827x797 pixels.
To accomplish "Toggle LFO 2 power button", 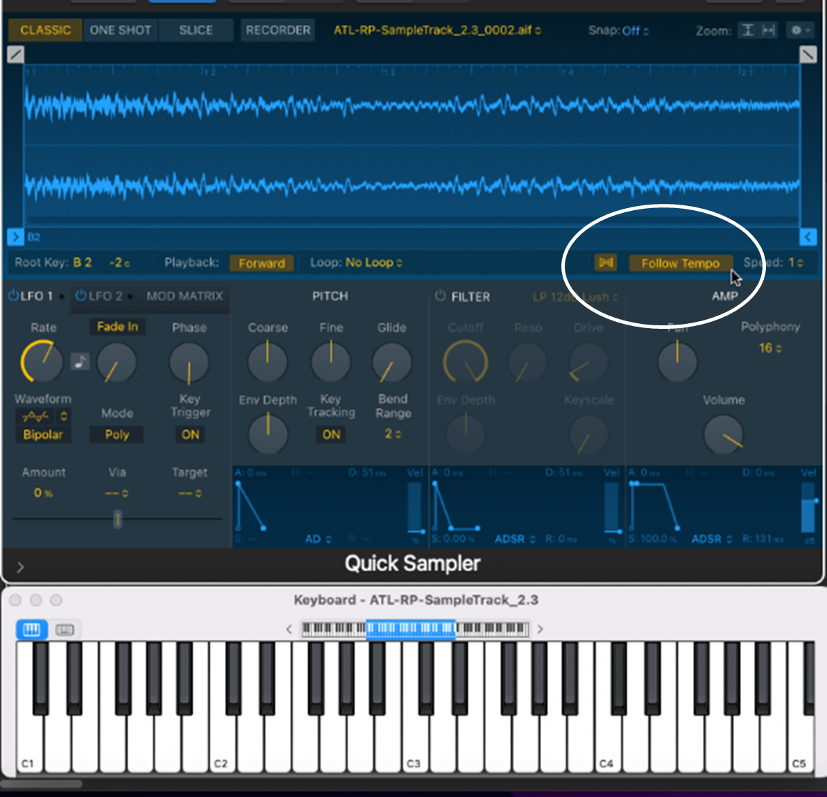I will tap(80, 296).
